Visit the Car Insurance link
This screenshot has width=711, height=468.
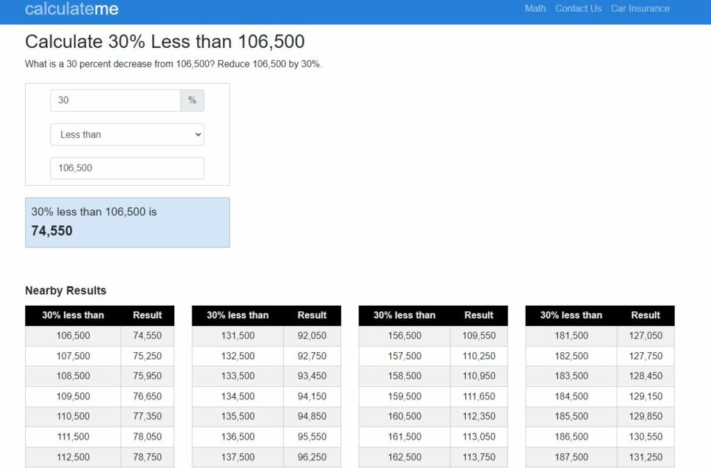coord(639,8)
